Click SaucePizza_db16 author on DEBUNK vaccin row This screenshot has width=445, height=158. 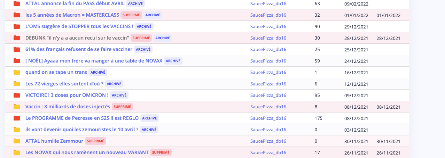tap(268, 38)
